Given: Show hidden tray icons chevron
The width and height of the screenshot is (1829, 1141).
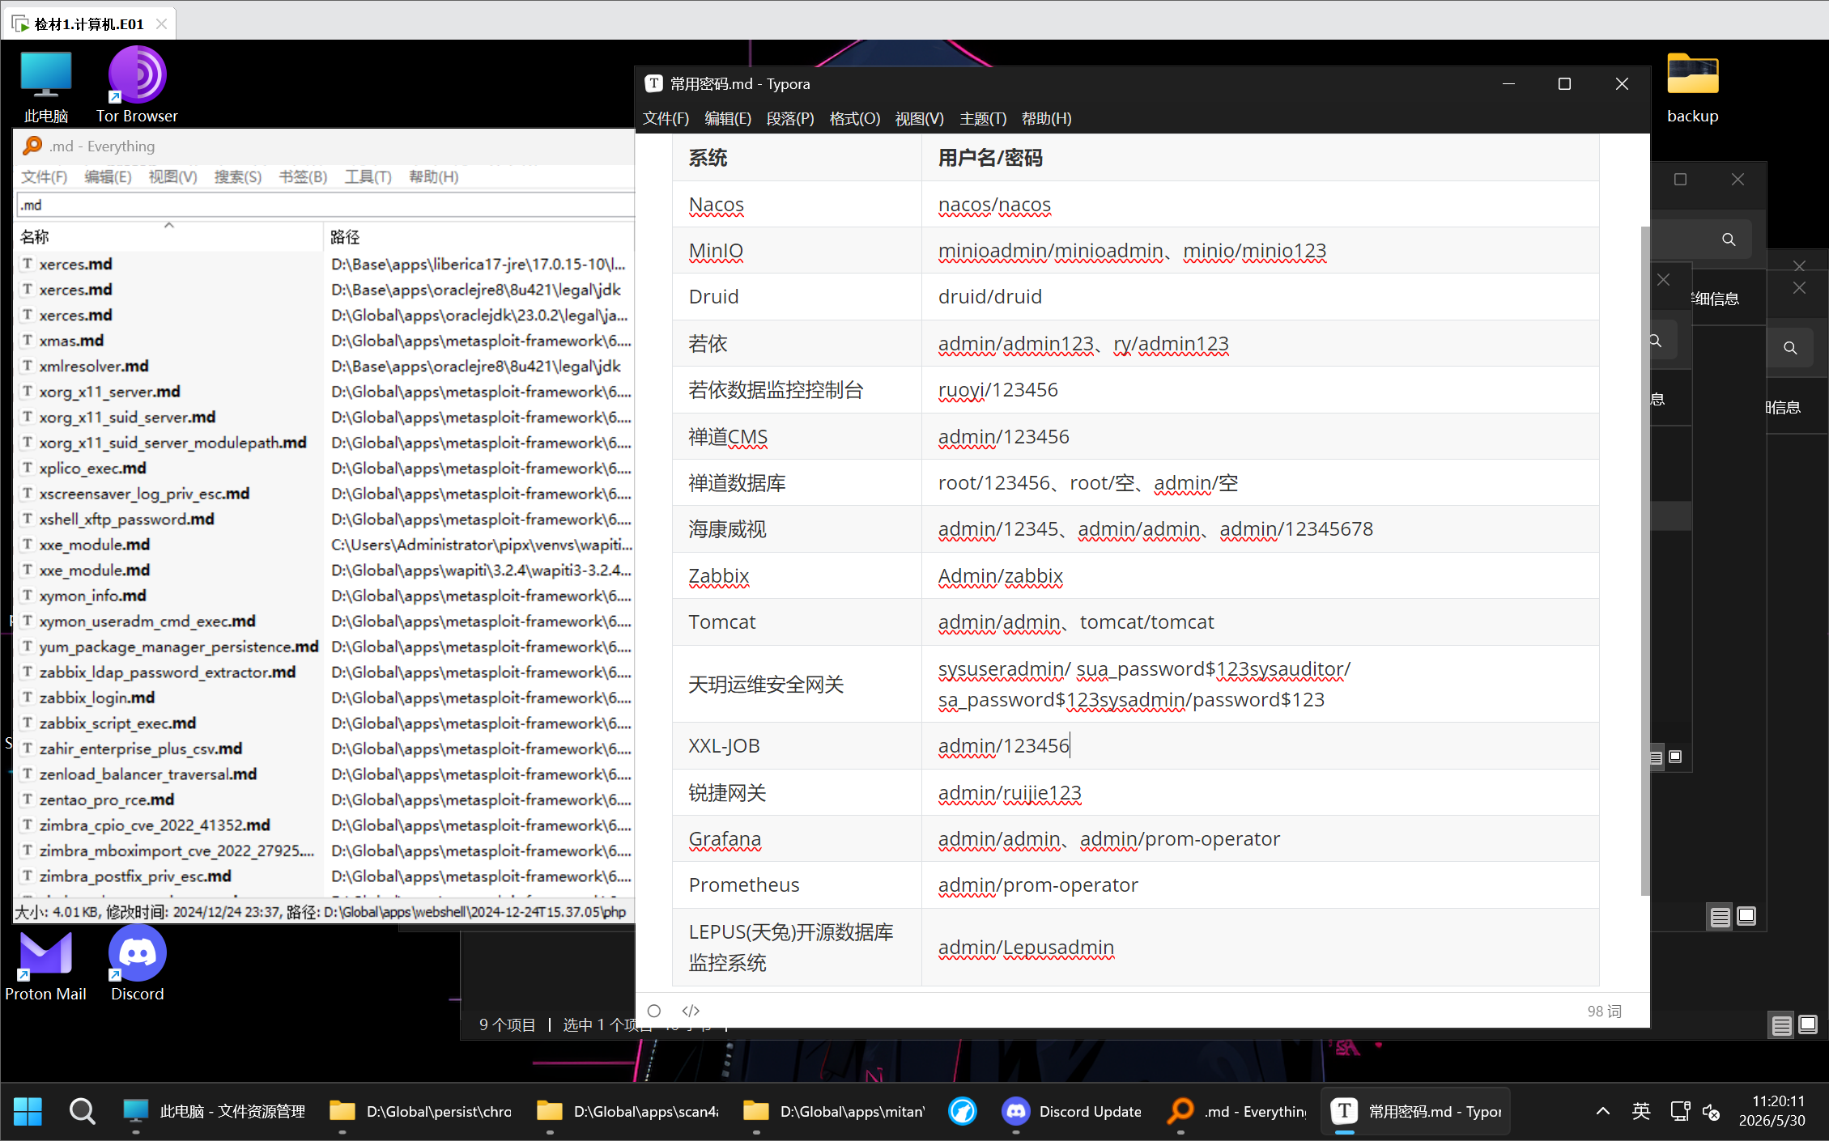Looking at the screenshot, I should [1603, 1111].
